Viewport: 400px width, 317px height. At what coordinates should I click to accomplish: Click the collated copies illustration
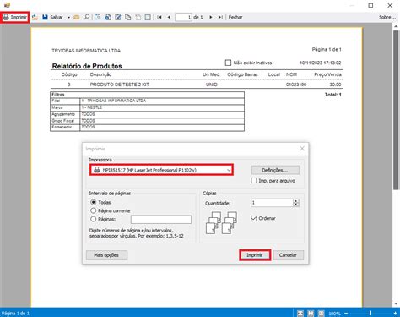221,223
